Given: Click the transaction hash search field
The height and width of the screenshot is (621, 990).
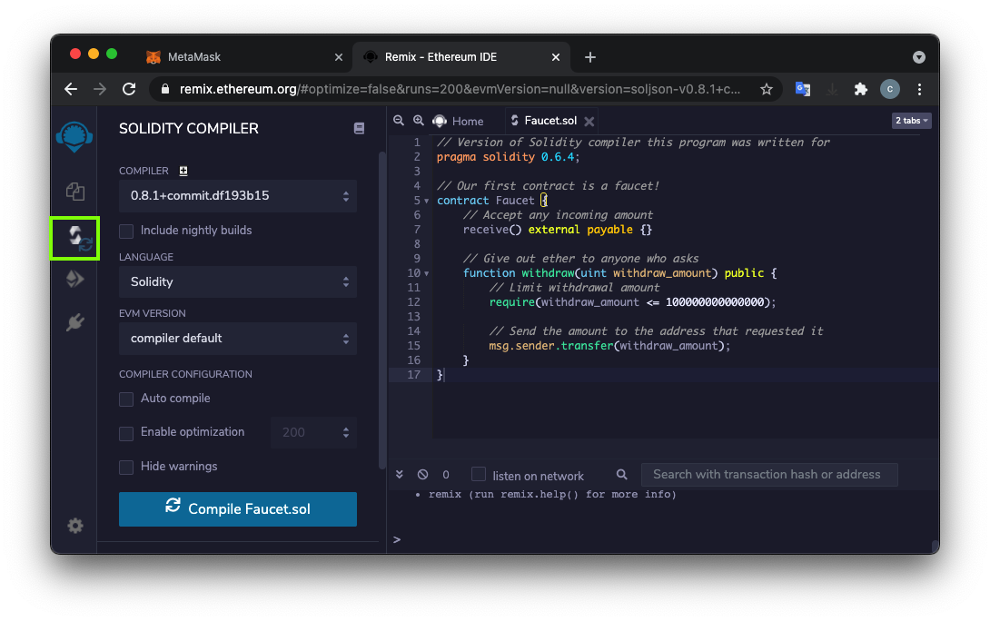Looking at the screenshot, I should point(768,474).
